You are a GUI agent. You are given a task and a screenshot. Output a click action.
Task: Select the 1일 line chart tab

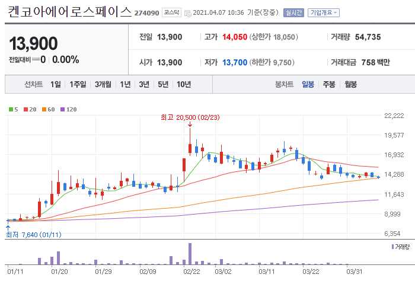56,84
